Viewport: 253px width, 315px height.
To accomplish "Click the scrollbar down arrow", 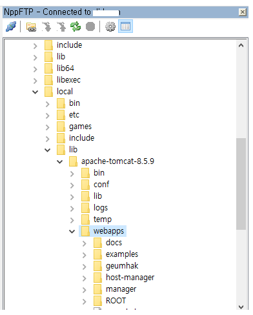I will (241, 307).
